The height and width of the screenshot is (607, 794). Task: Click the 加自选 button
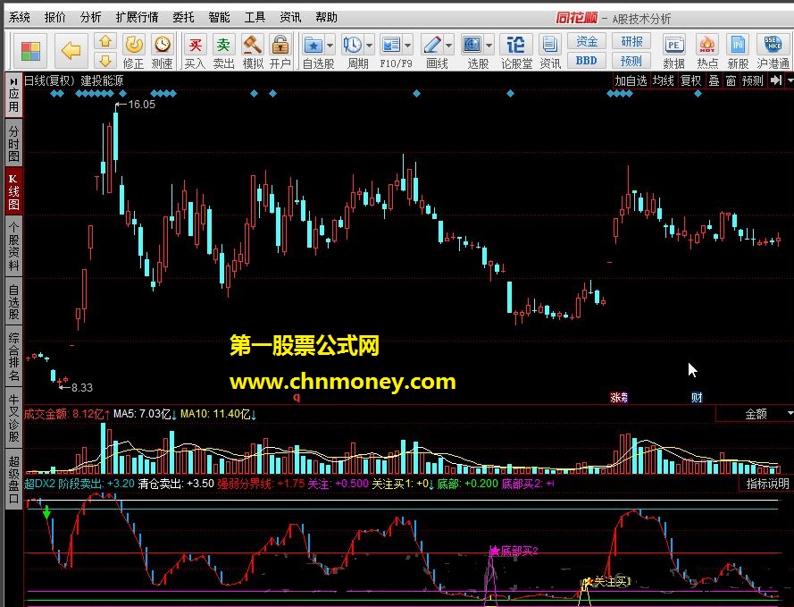coord(631,80)
